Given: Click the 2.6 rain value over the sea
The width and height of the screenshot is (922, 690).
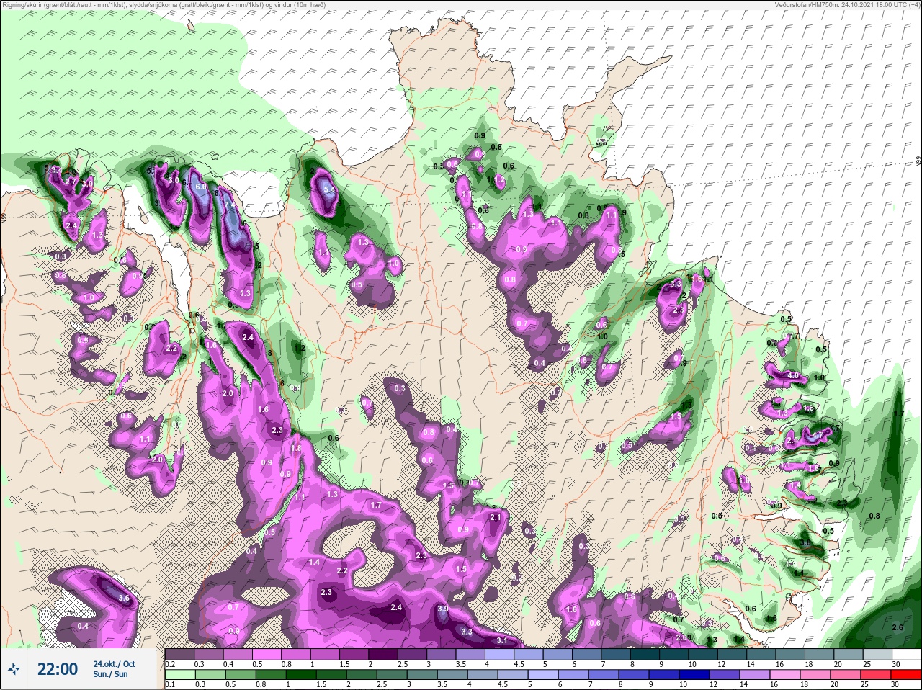Looking at the screenshot, I should click(898, 627).
